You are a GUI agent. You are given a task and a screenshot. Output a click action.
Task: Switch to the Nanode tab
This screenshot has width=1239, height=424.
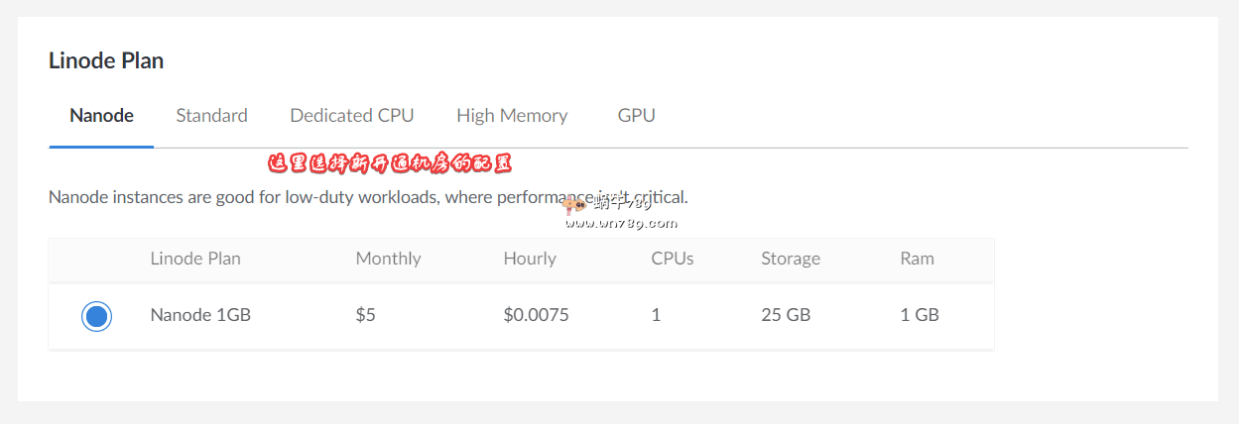(101, 116)
